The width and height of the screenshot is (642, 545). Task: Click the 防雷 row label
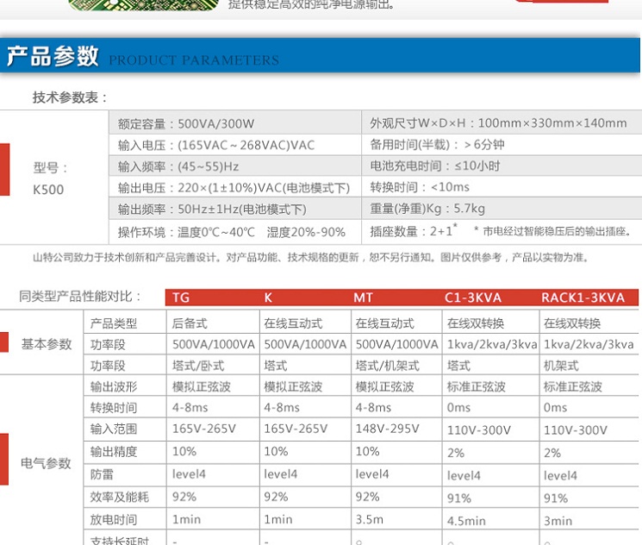click(x=102, y=474)
